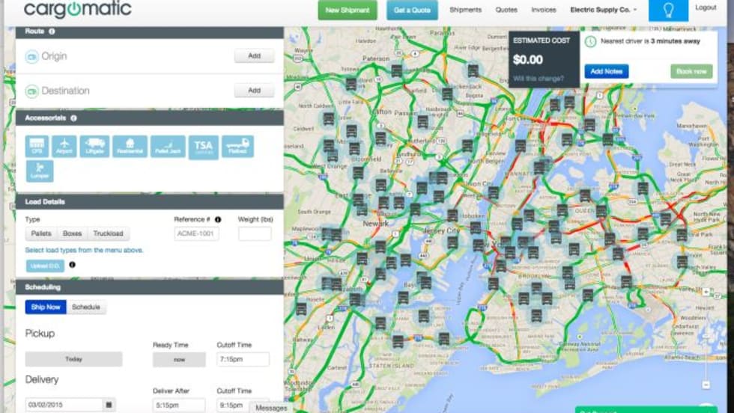This screenshot has width=734, height=413.
Task: Select the Airport accessorial icon
Action: click(64, 146)
